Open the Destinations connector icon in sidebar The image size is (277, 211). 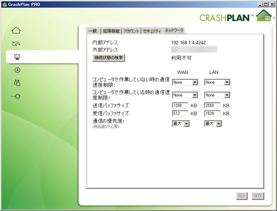coord(16,96)
